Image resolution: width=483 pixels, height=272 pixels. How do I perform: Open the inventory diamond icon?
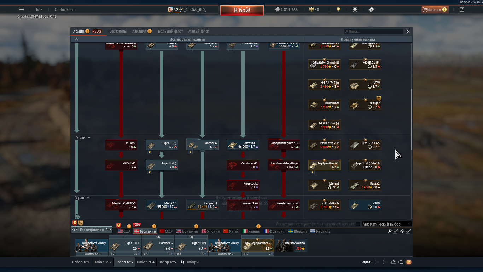355,10
